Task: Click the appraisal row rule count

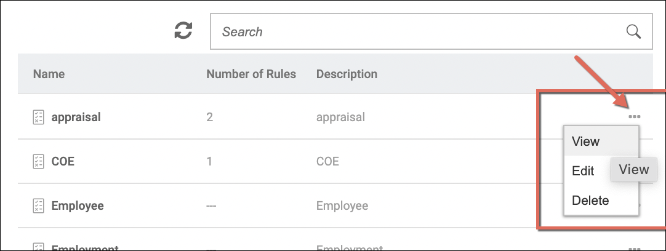Action: [210, 117]
